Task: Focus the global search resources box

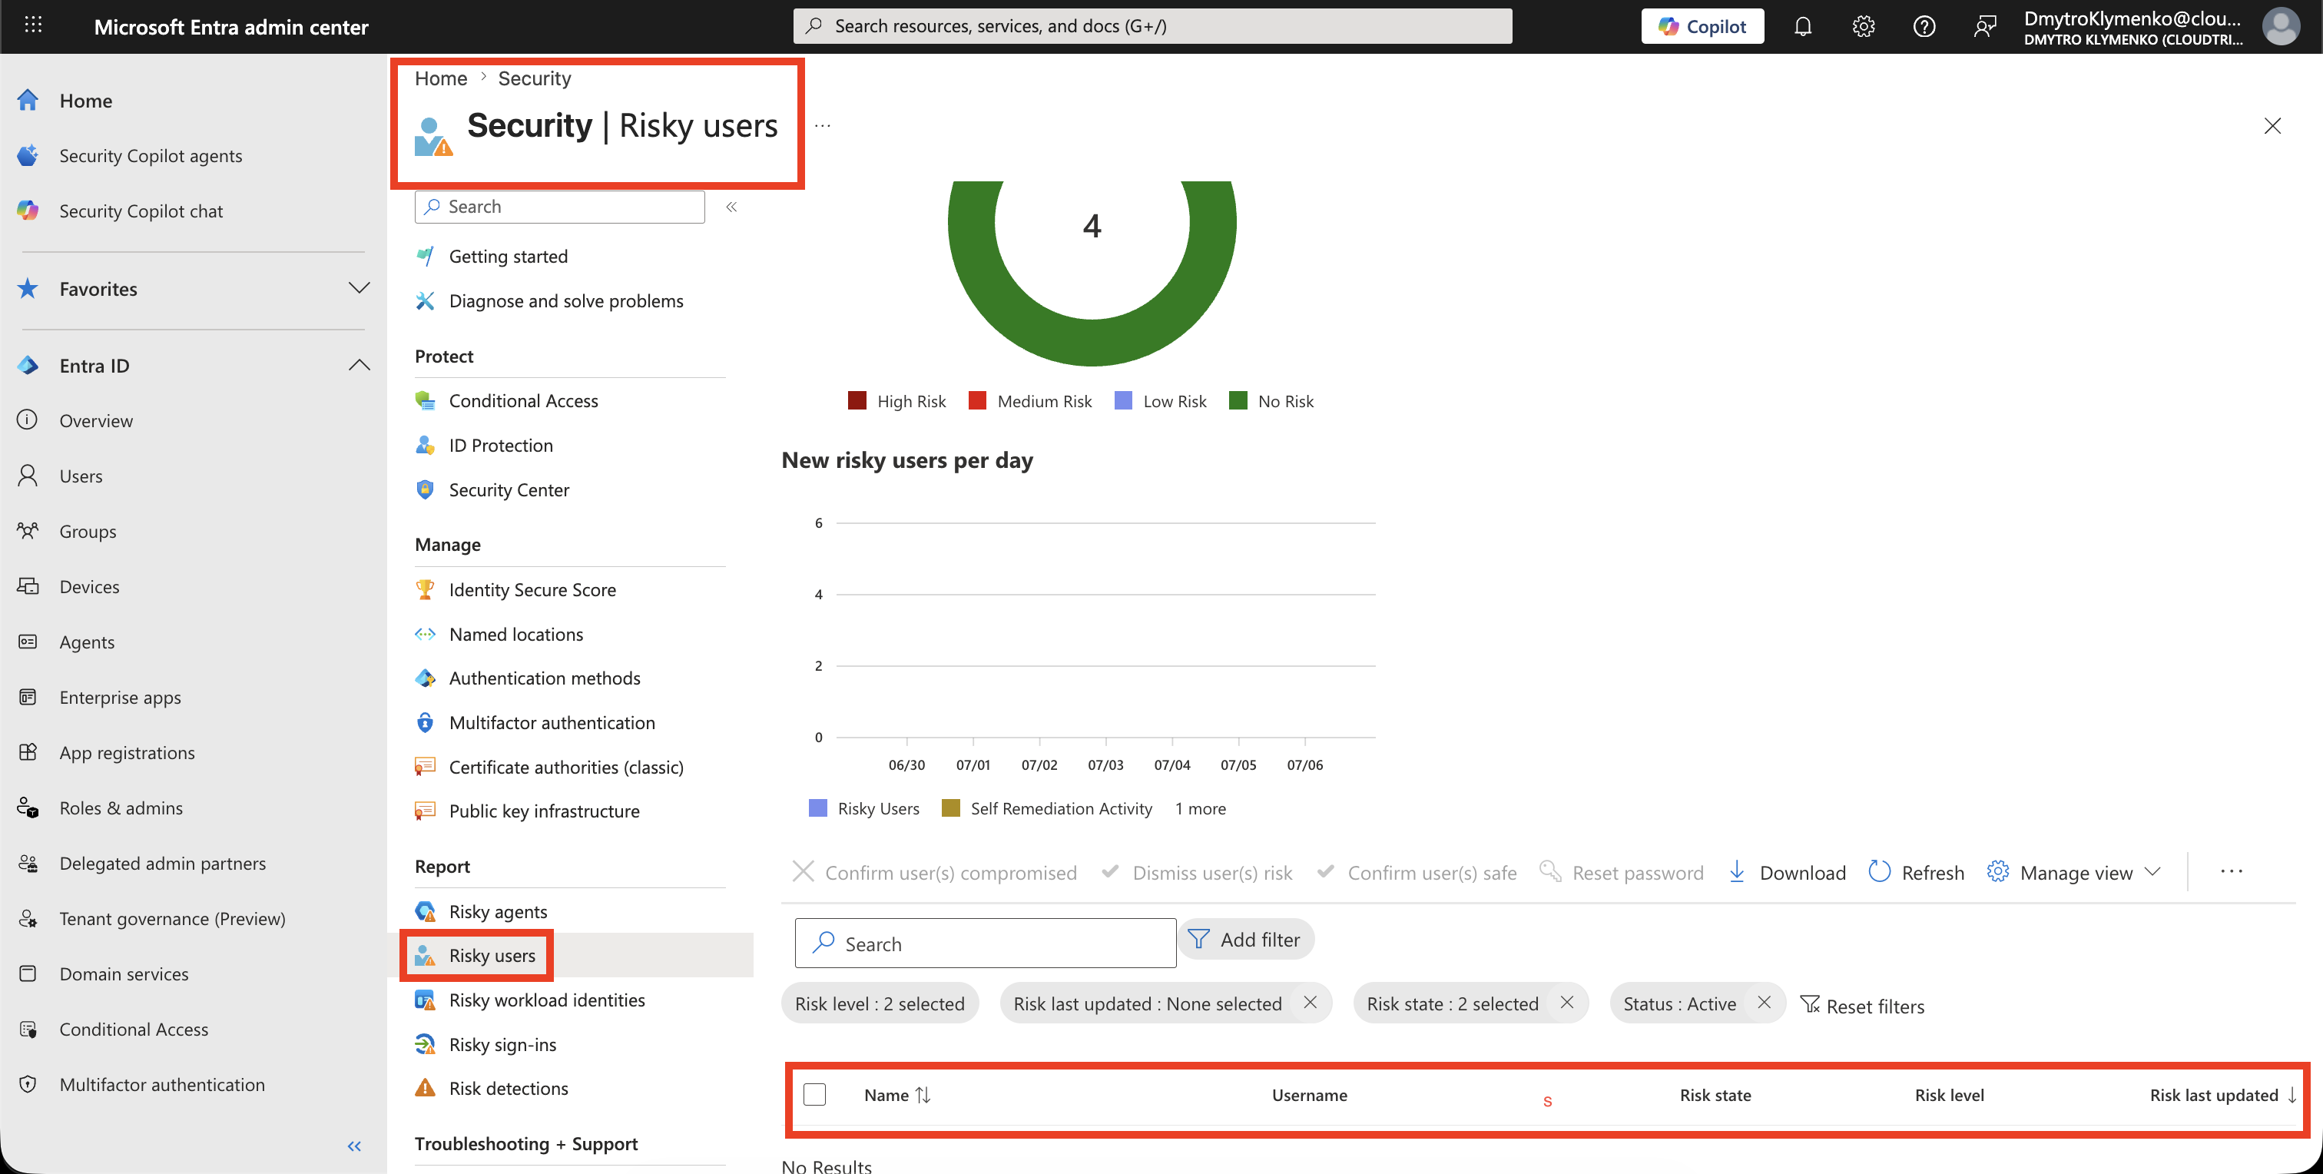Action: (1152, 26)
